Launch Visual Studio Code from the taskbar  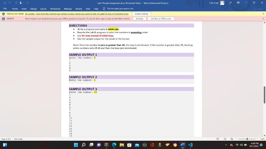coord(190,145)
